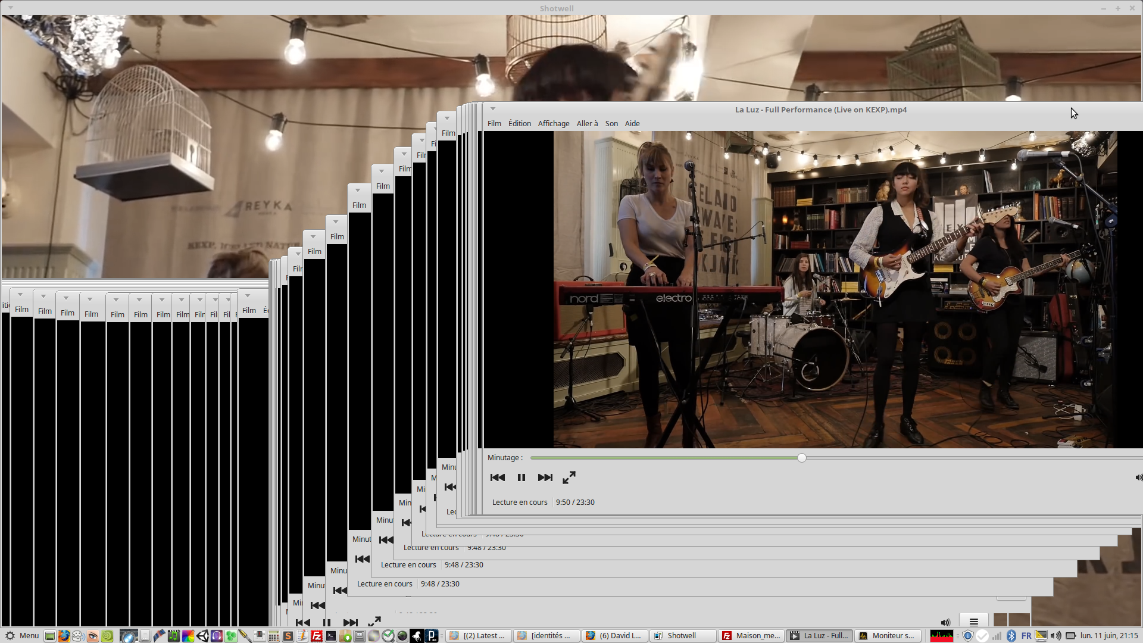Open the Édition menu
The width and height of the screenshot is (1143, 643).
(x=519, y=123)
